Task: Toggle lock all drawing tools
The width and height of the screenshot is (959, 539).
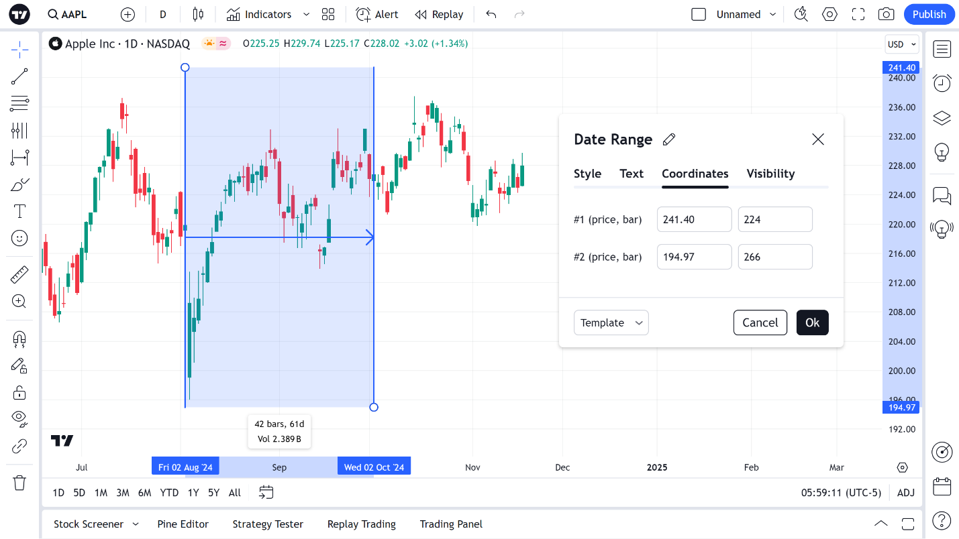Action: click(x=20, y=392)
